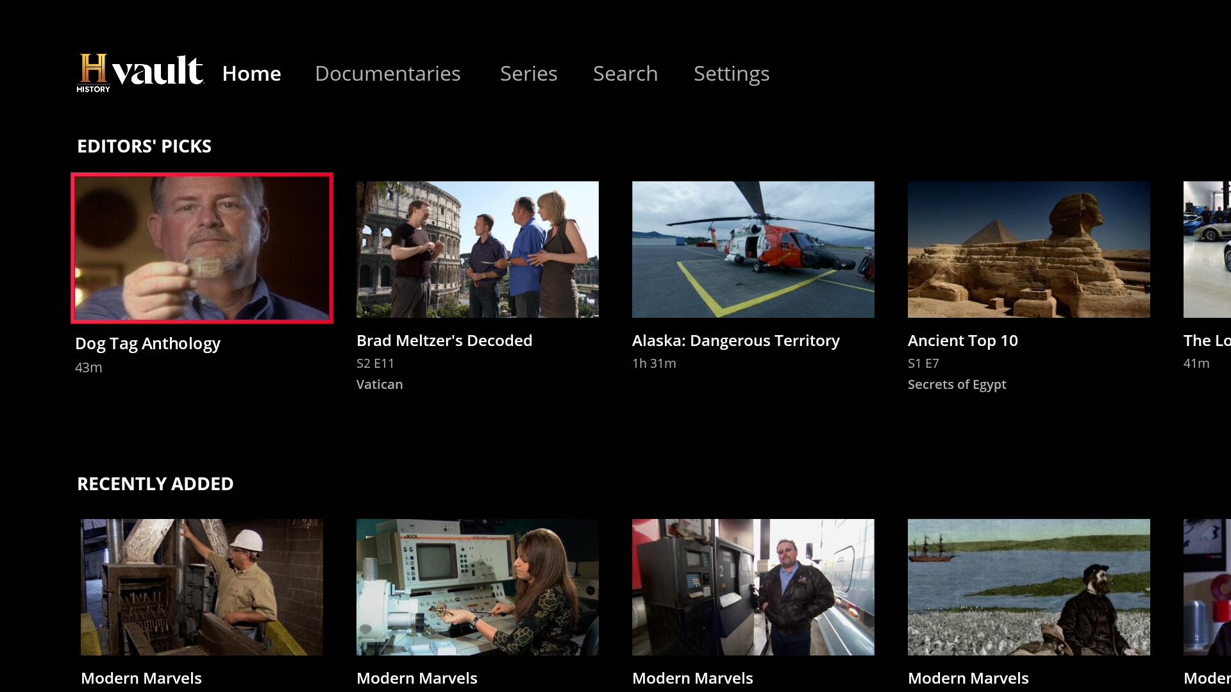Open Brad Meltzer's Decoded Colosseum thumbnail
This screenshot has width=1231, height=692.
(x=477, y=249)
